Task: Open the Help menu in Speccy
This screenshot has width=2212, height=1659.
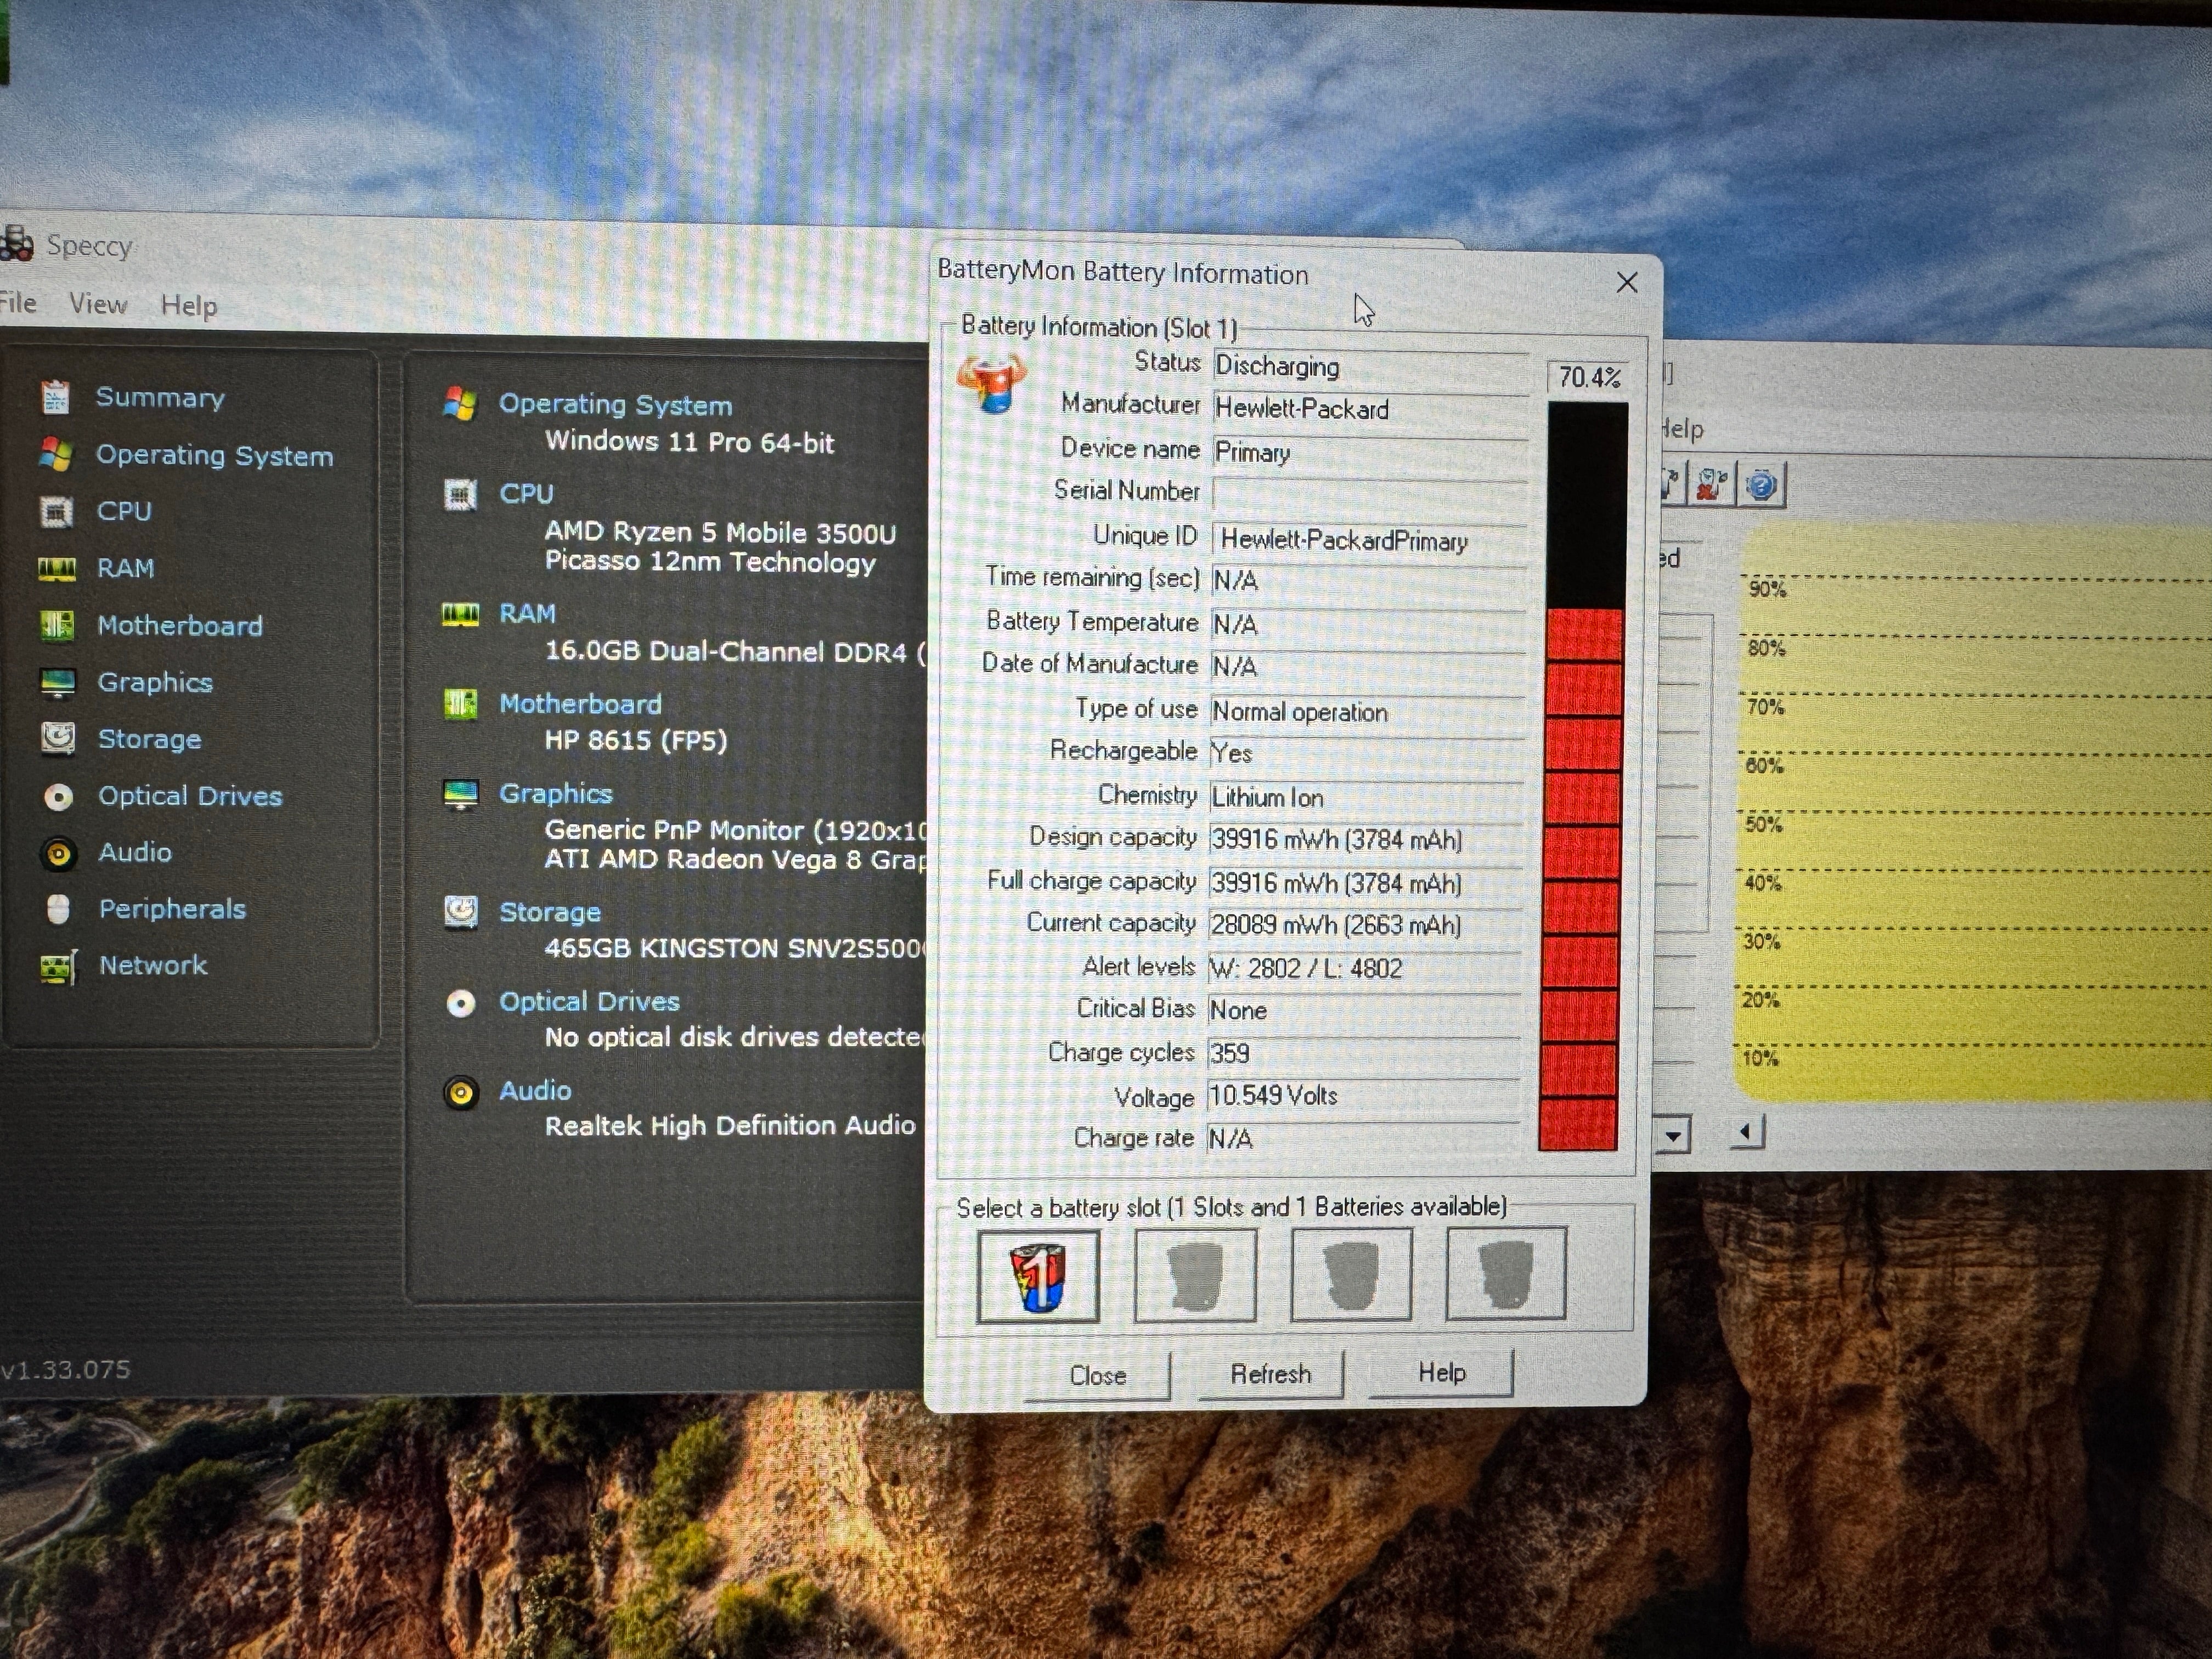Action: (189, 306)
